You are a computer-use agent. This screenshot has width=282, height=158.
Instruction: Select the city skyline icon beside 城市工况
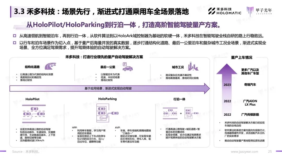tap(193, 66)
